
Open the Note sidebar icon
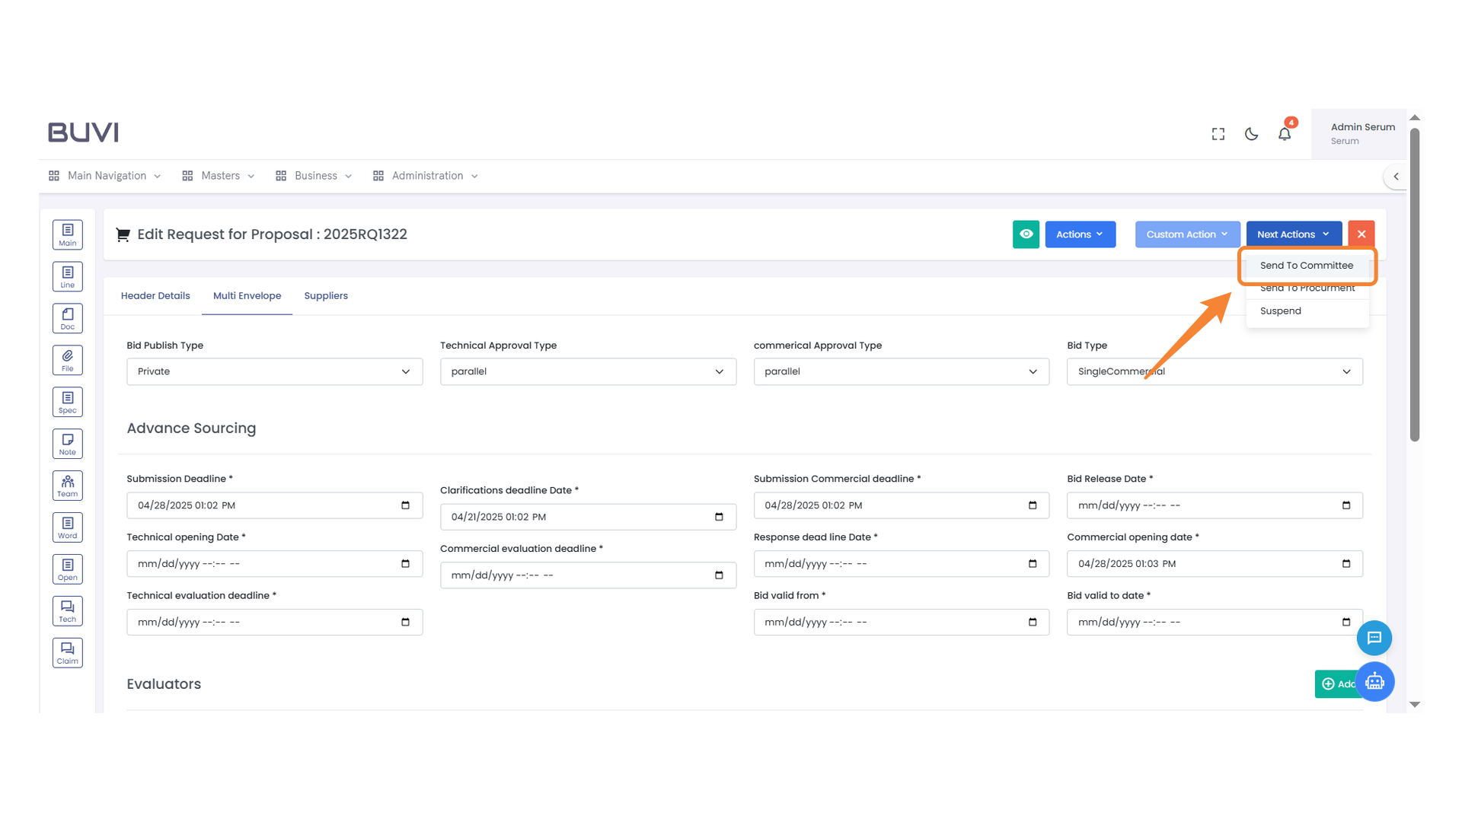(67, 444)
